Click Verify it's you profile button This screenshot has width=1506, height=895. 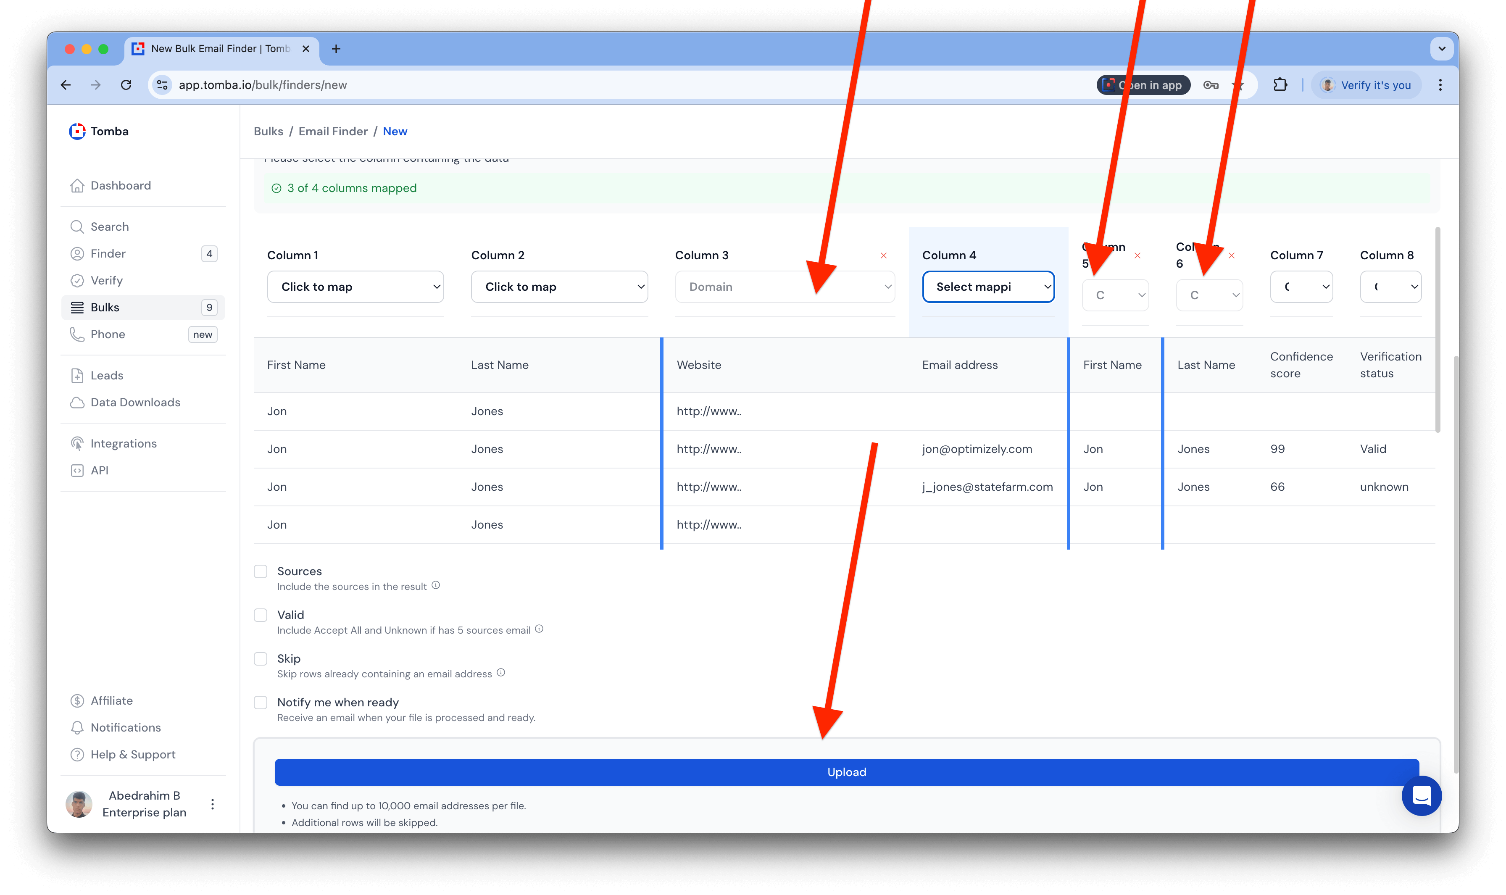[x=1366, y=85]
